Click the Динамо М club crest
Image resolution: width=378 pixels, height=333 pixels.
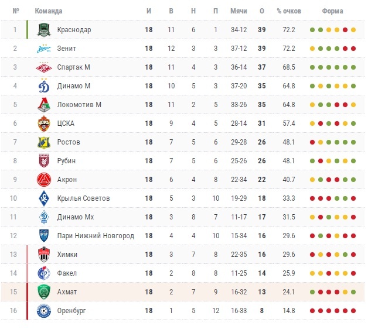[x=44, y=85]
